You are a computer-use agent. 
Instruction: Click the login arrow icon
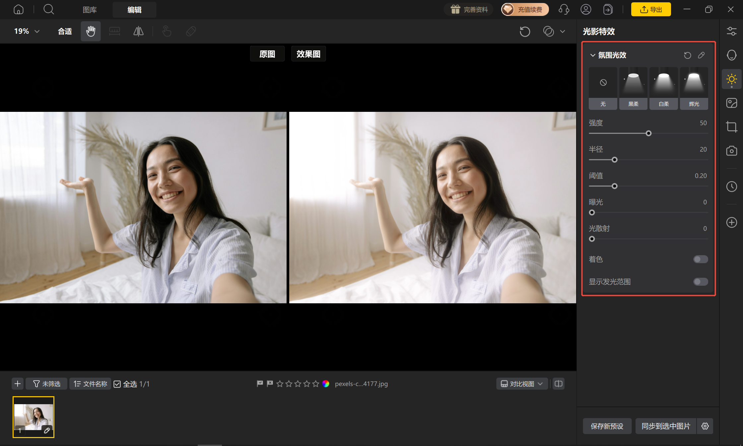coord(608,9)
